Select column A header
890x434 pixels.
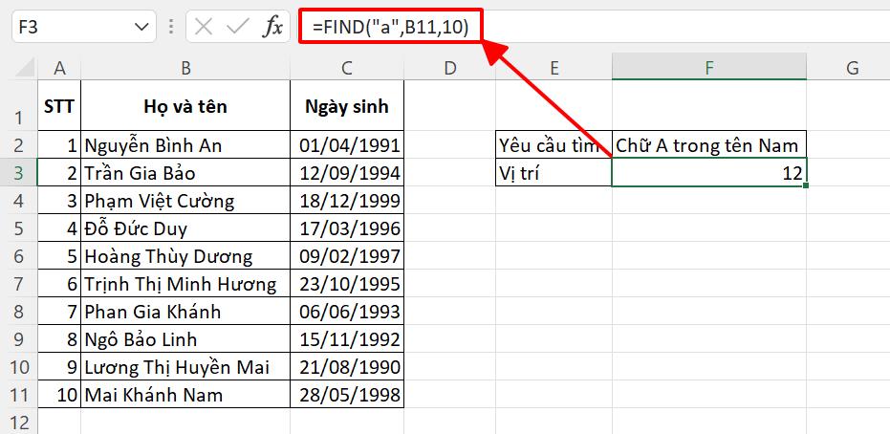coord(59,68)
